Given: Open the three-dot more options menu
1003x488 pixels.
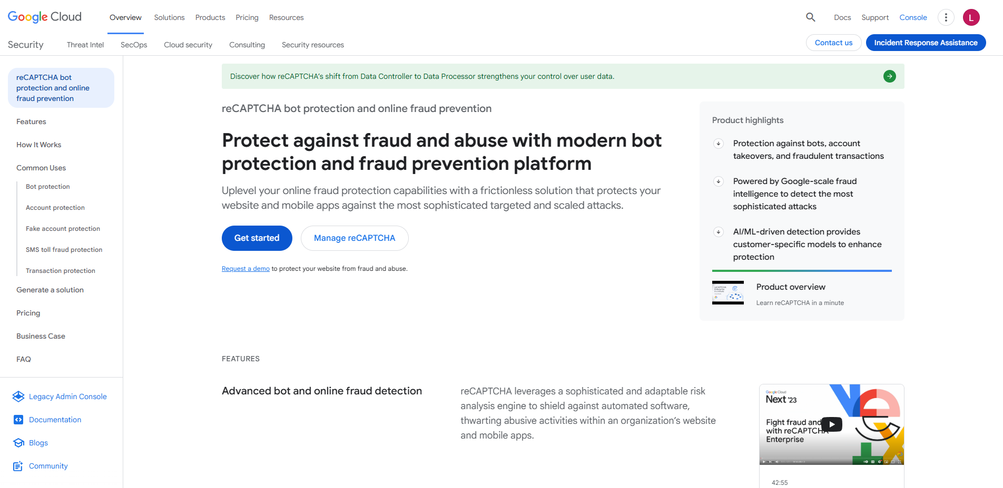Looking at the screenshot, I should (x=946, y=17).
